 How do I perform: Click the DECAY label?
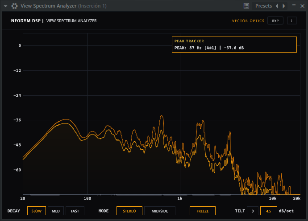pos(14,211)
